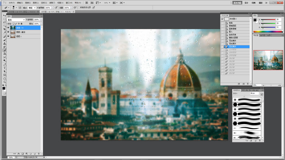Click the delete state trash icon in History panel
This screenshot has width=285, height=160.
tap(247, 84)
